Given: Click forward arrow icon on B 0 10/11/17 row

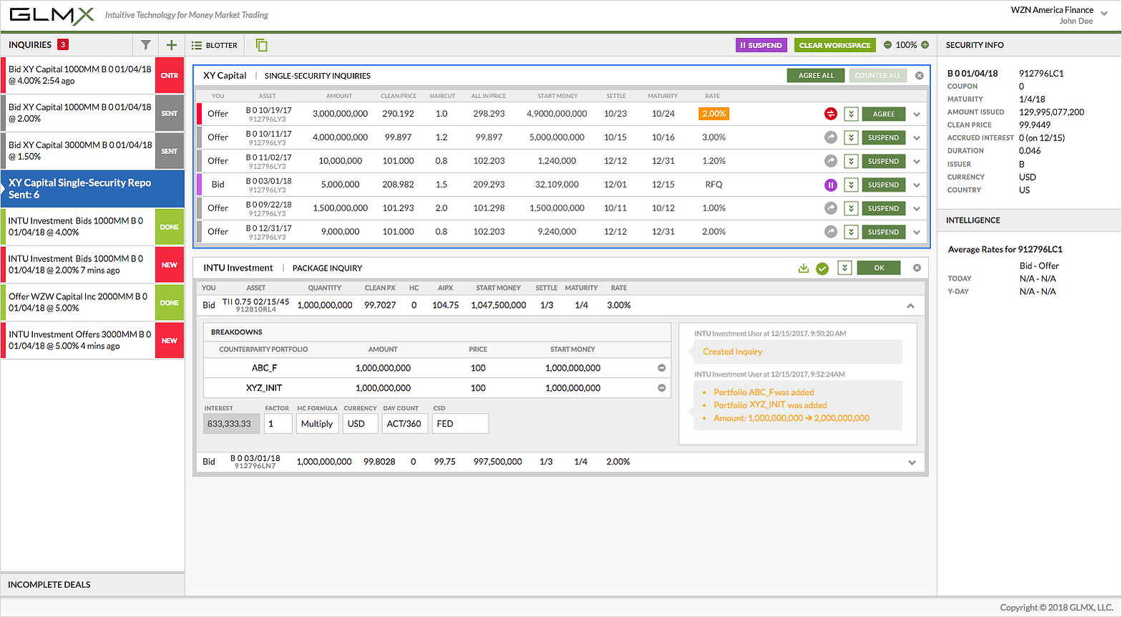Looking at the screenshot, I should click(831, 137).
